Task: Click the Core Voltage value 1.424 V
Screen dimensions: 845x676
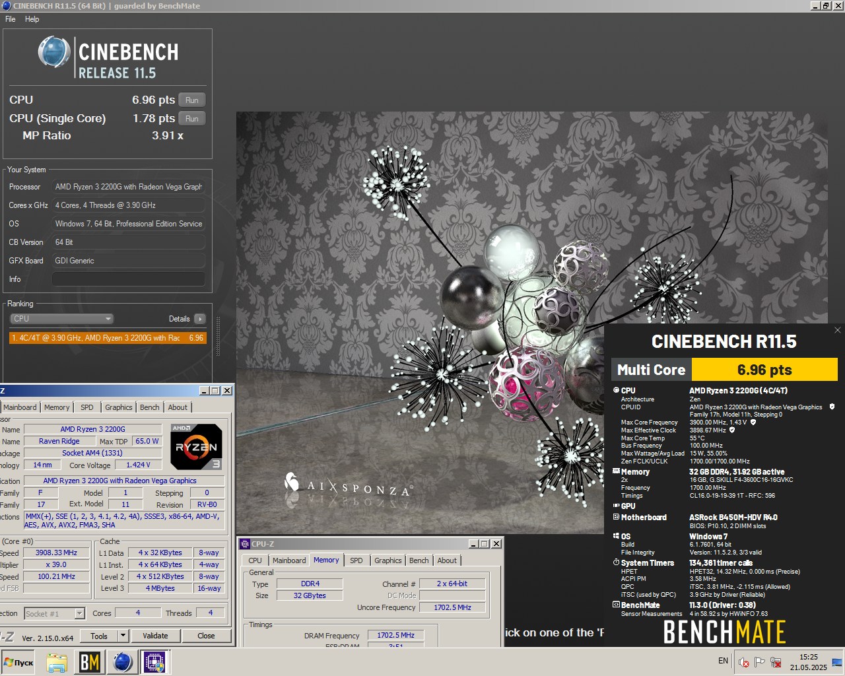Action: click(x=138, y=465)
